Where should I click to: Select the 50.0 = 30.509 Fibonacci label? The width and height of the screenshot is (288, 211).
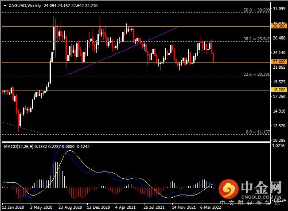(x=257, y=10)
